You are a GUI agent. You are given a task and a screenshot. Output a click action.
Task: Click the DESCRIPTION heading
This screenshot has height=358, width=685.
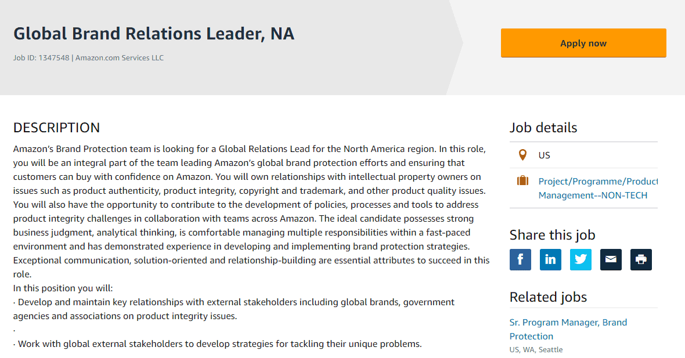56,128
